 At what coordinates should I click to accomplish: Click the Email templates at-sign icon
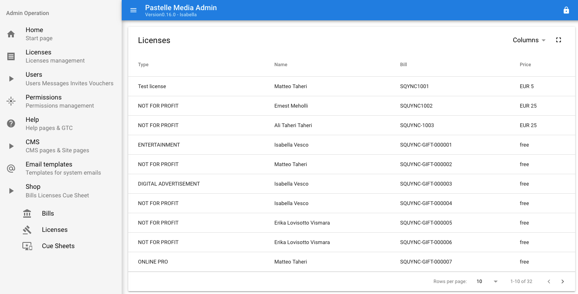click(x=11, y=168)
